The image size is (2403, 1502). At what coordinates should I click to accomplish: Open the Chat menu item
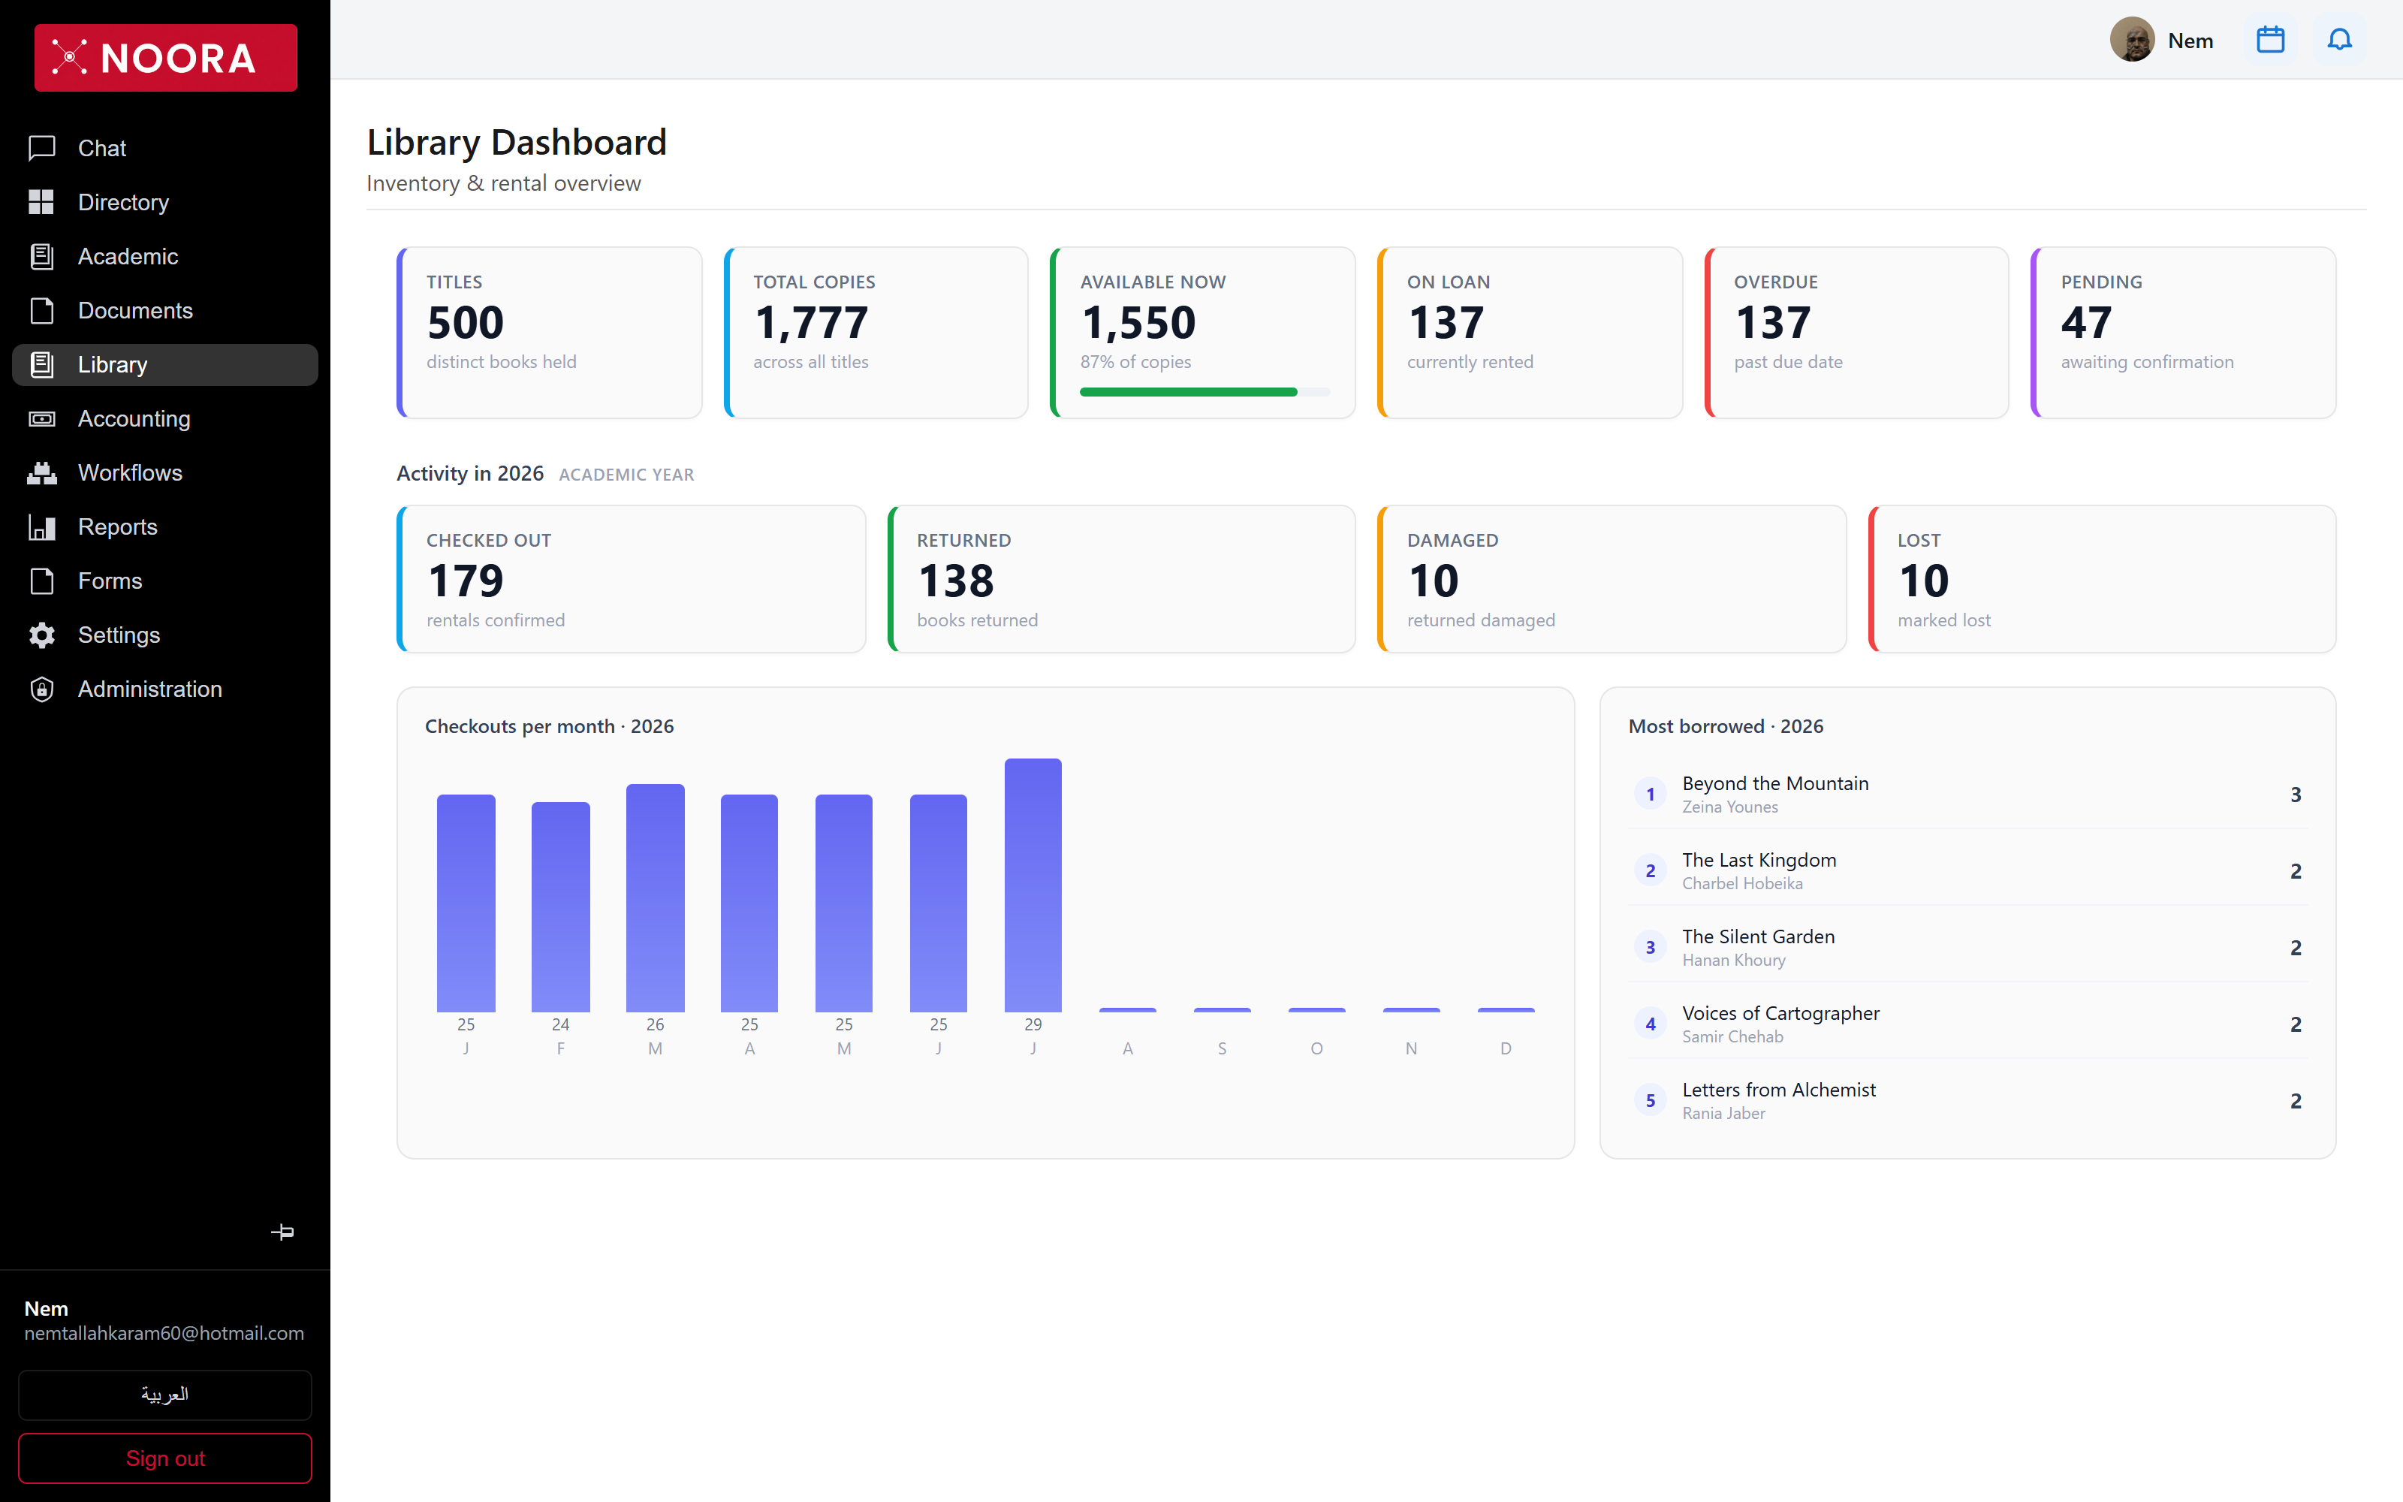click(165, 148)
